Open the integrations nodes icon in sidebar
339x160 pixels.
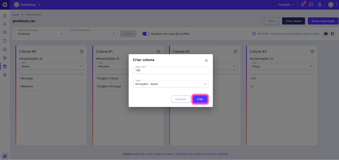click(5, 58)
